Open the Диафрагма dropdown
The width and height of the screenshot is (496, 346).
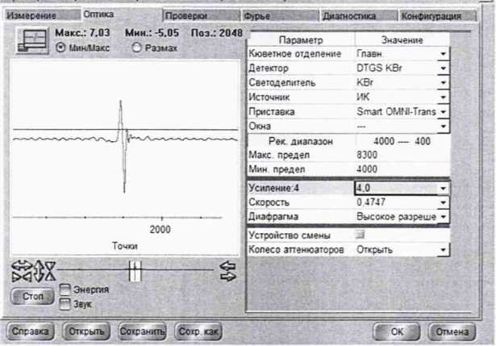443,217
